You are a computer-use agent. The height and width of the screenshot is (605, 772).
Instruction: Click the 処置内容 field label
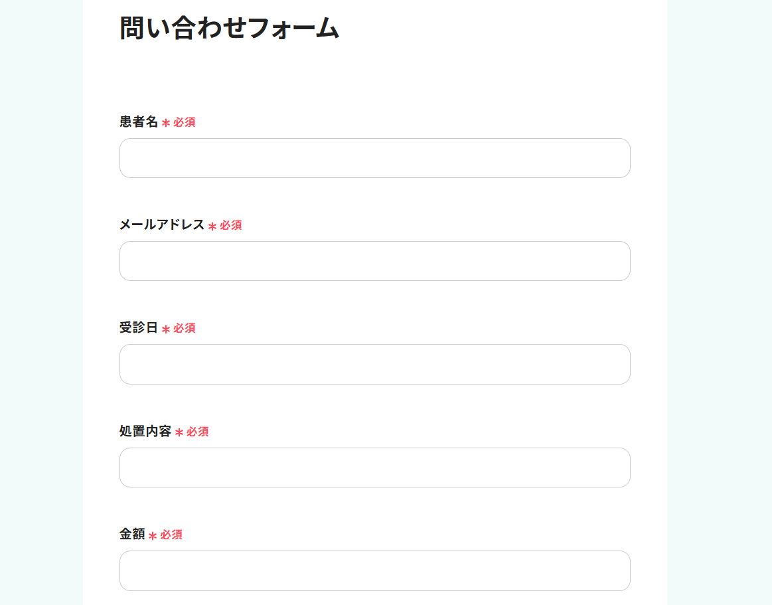[145, 431]
